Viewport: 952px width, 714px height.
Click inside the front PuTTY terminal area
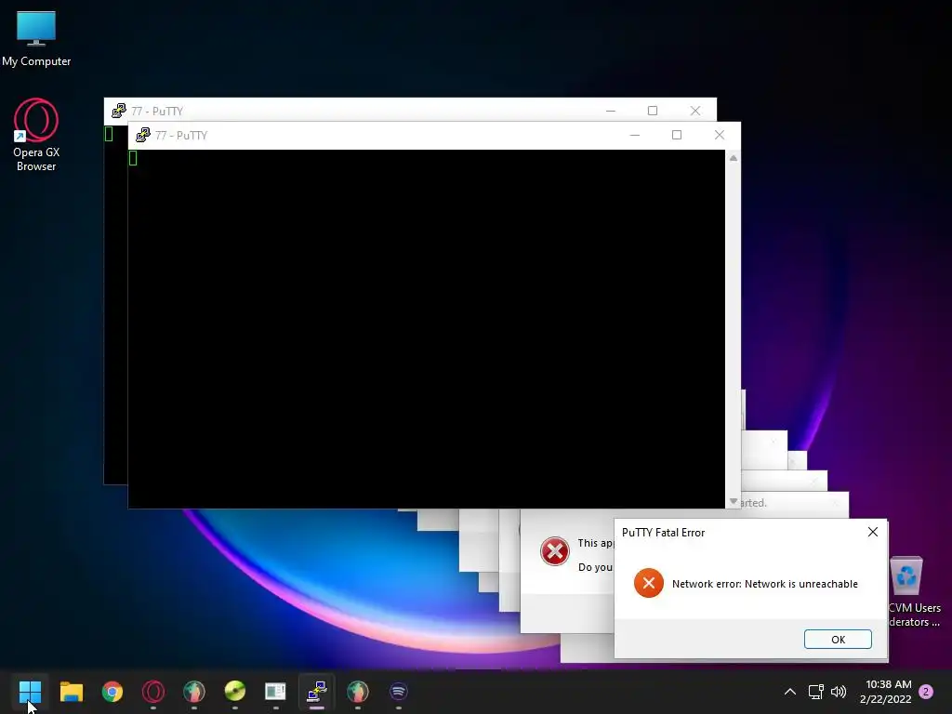coord(426,328)
